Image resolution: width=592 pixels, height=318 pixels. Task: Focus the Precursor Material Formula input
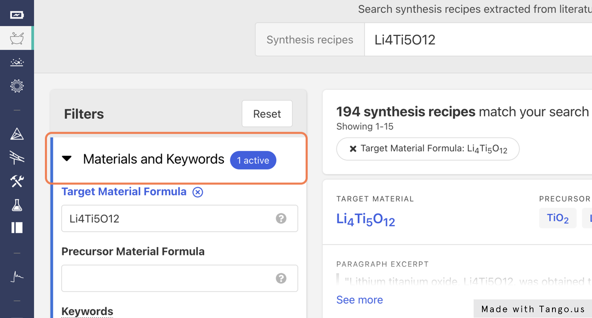180,278
